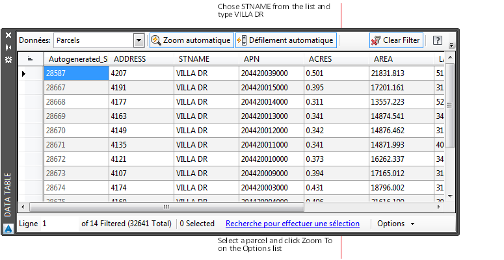Click the Ligne row number field

pyautogui.click(x=59, y=224)
